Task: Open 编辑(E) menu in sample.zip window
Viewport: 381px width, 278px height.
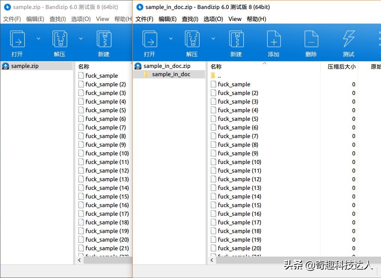Action: [35, 19]
